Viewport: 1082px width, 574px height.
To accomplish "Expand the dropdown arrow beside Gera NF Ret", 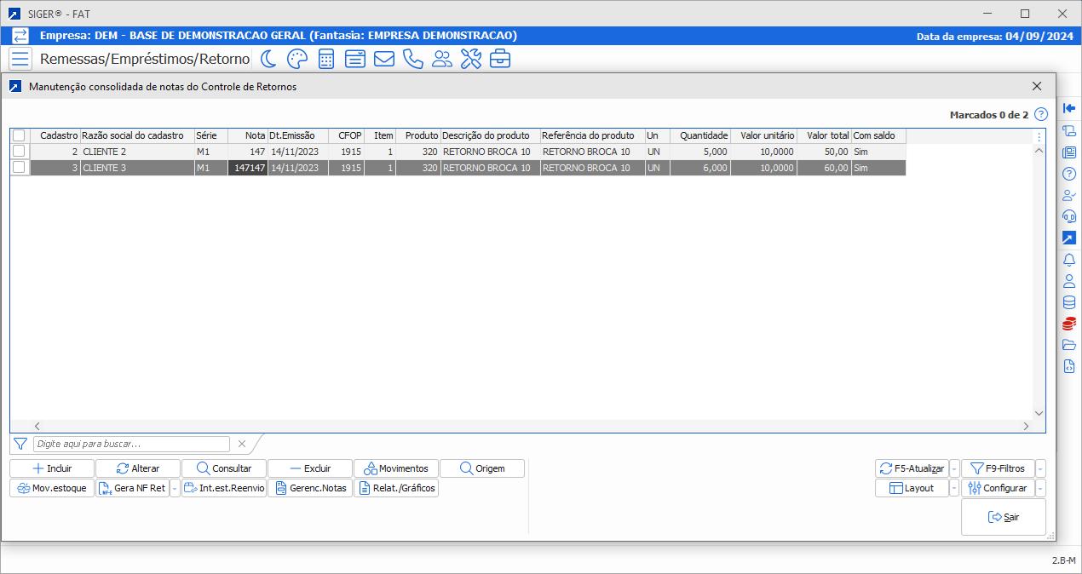I will pos(175,489).
